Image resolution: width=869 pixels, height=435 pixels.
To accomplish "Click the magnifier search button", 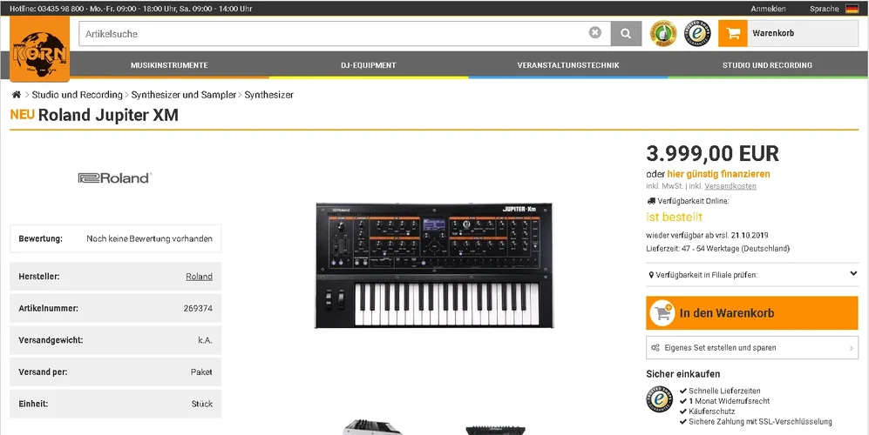I will point(626,34).
